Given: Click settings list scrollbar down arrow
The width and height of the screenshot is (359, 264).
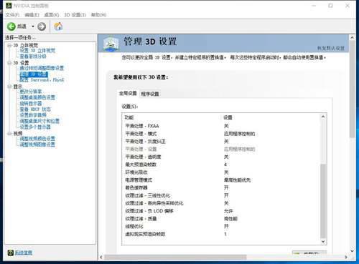Looking at the screenshot, I should pos(323,241).
